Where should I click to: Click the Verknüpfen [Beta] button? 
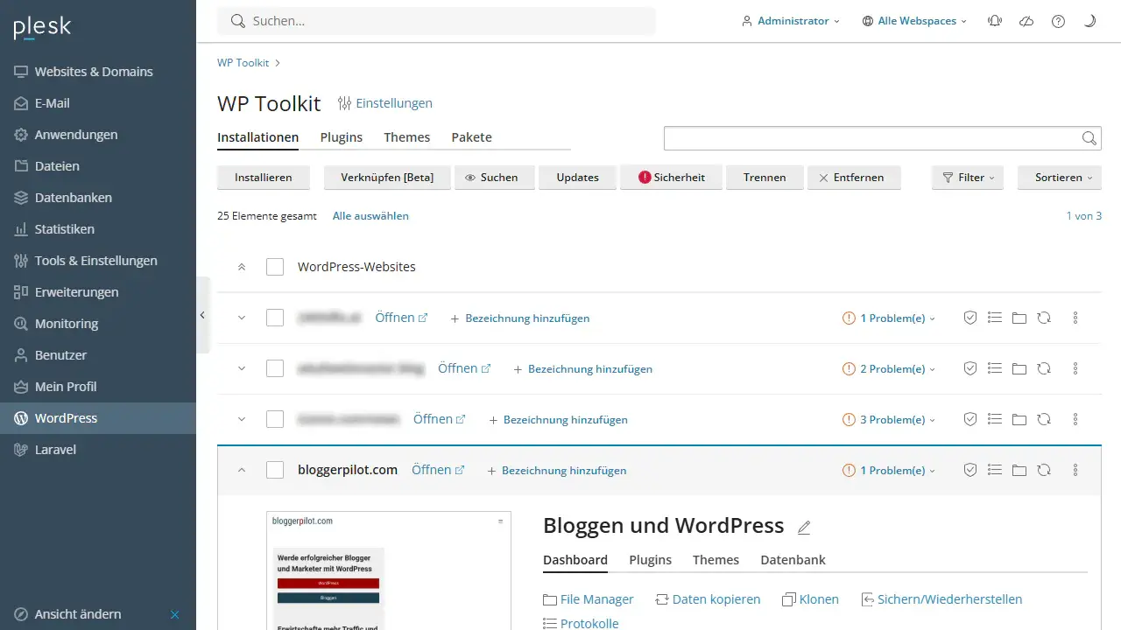(387, 178)
